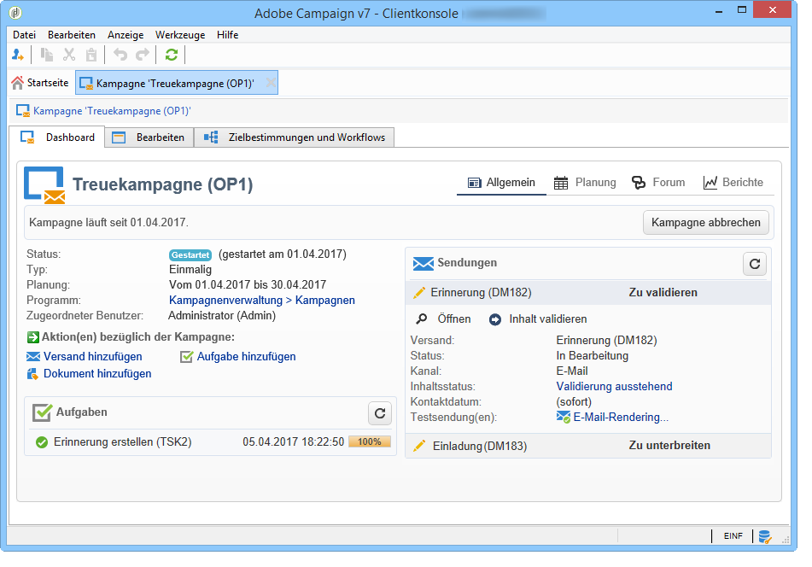This screenshot has height=567, width=812.
Task: Open the Berichte view
Action: [733, 182]
